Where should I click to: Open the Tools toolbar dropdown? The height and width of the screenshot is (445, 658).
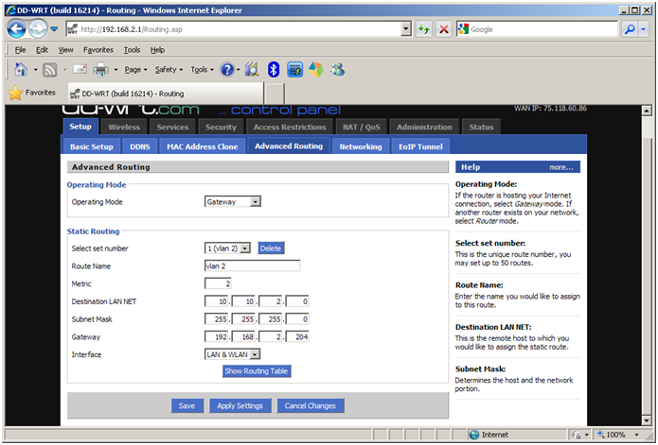(202, 70)
